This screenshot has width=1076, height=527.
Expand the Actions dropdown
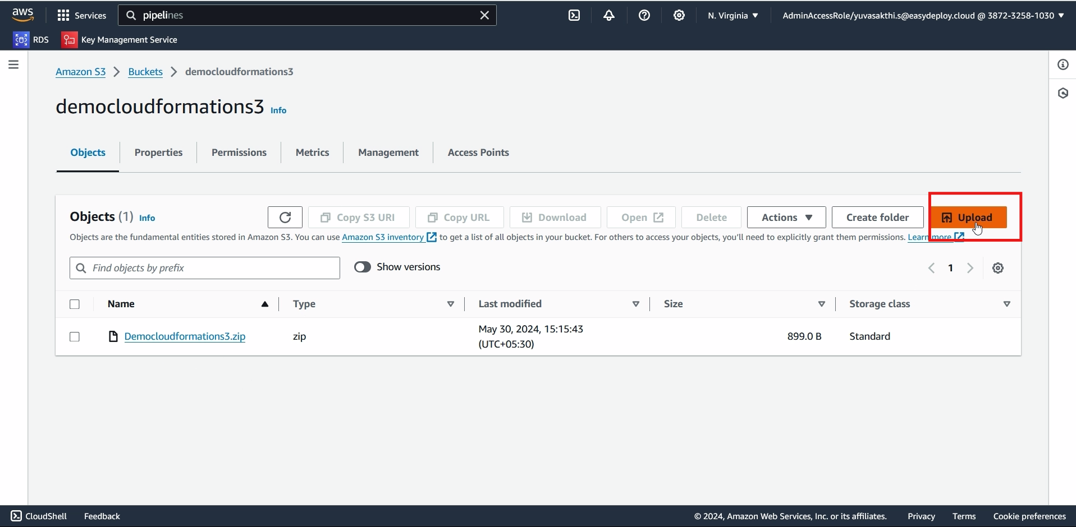click(x=786, y=218)
